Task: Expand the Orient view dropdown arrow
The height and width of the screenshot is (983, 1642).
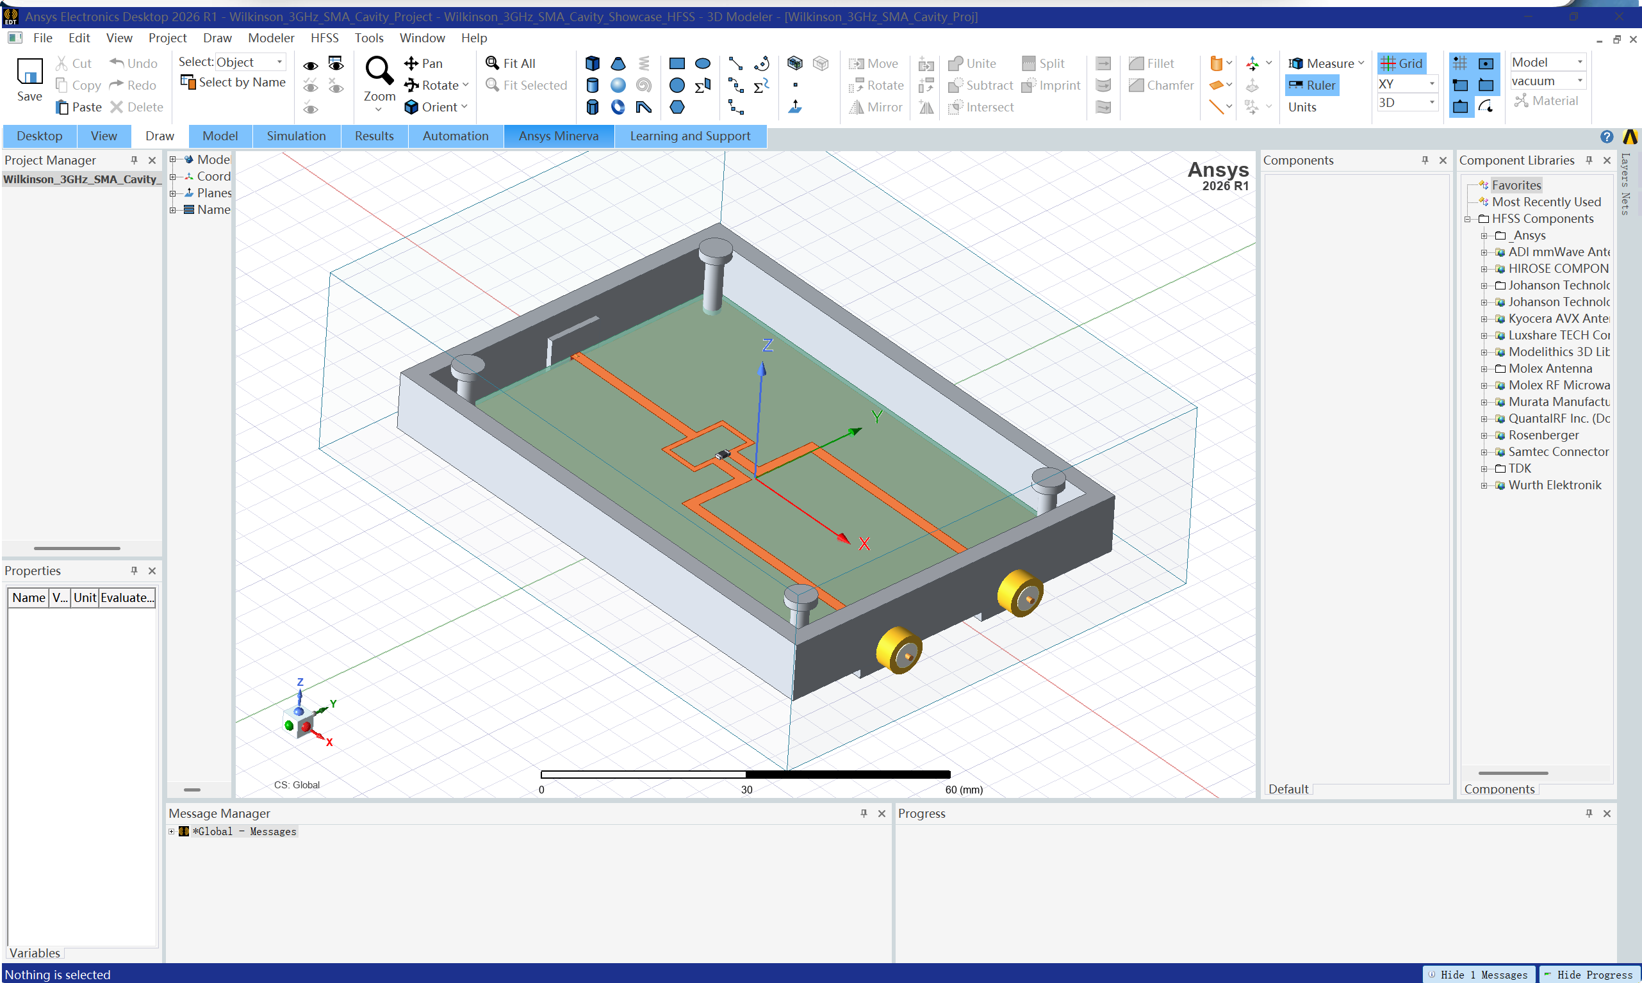Action: click(x=464, y=107)
